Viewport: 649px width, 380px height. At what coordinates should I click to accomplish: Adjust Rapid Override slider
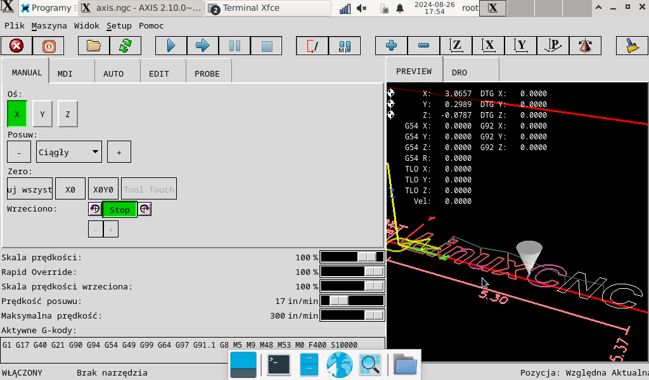coord(352,271)
